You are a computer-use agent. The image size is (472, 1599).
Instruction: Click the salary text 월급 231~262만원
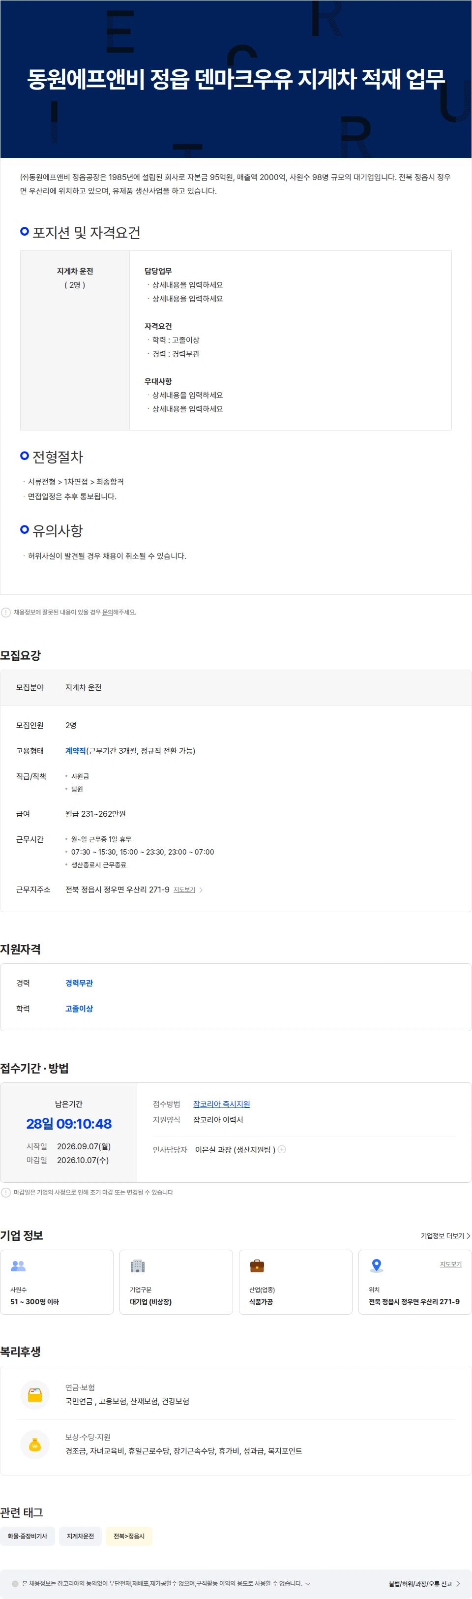tap(95, 813)
